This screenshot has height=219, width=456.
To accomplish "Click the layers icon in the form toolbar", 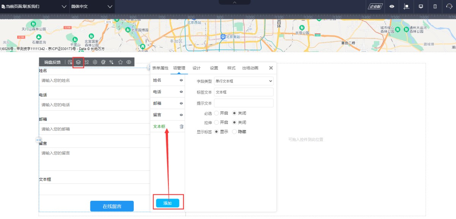I will point(78,62).
